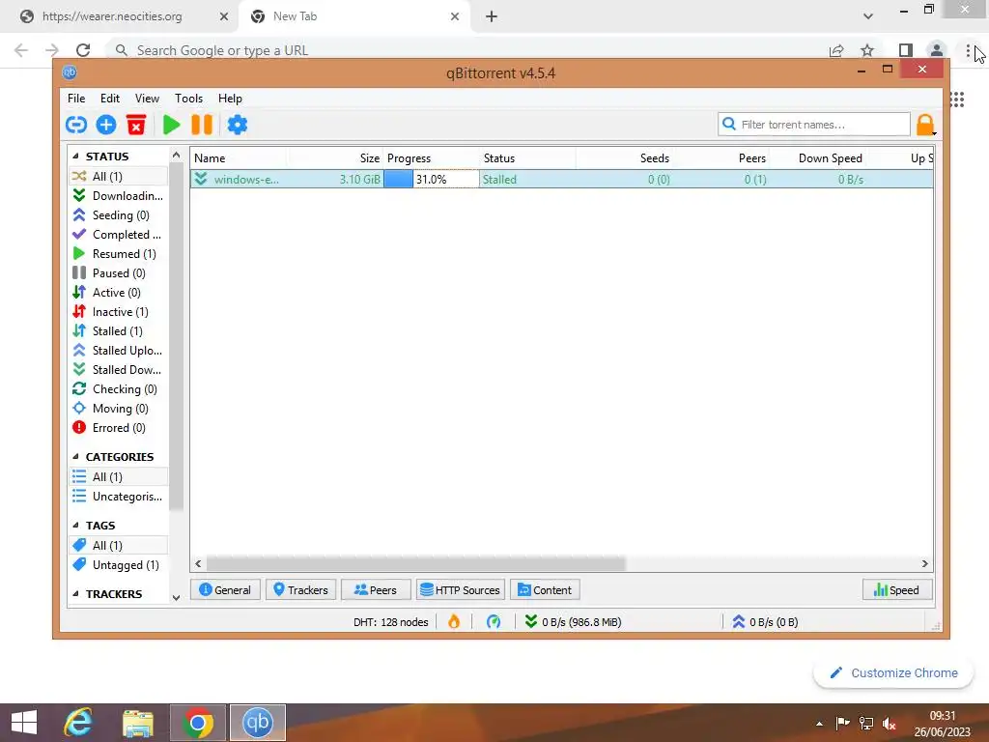The width and height of the screenshot is (989, 742).
Task: Click the red Remove torrent icon
Action: (135, 125)
